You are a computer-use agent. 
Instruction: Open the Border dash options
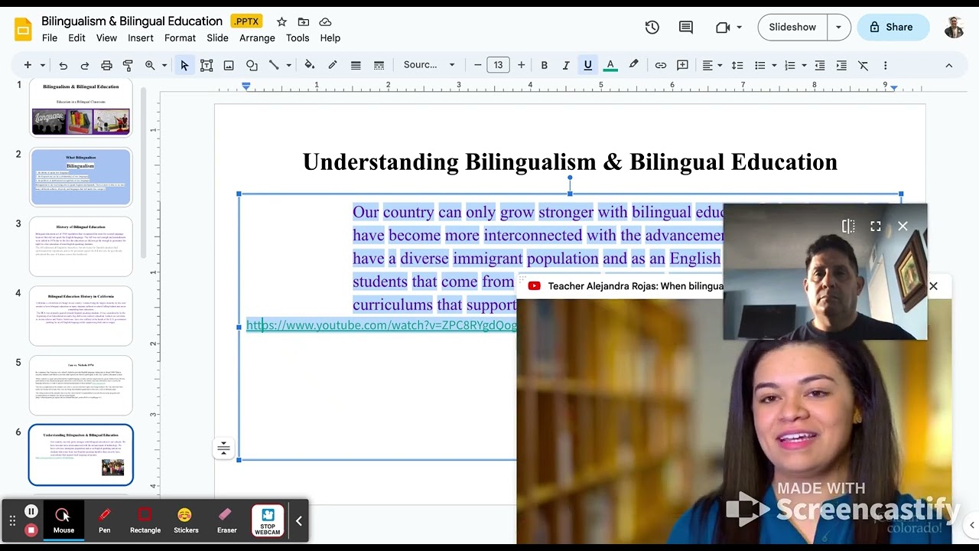tap(379, 66)
